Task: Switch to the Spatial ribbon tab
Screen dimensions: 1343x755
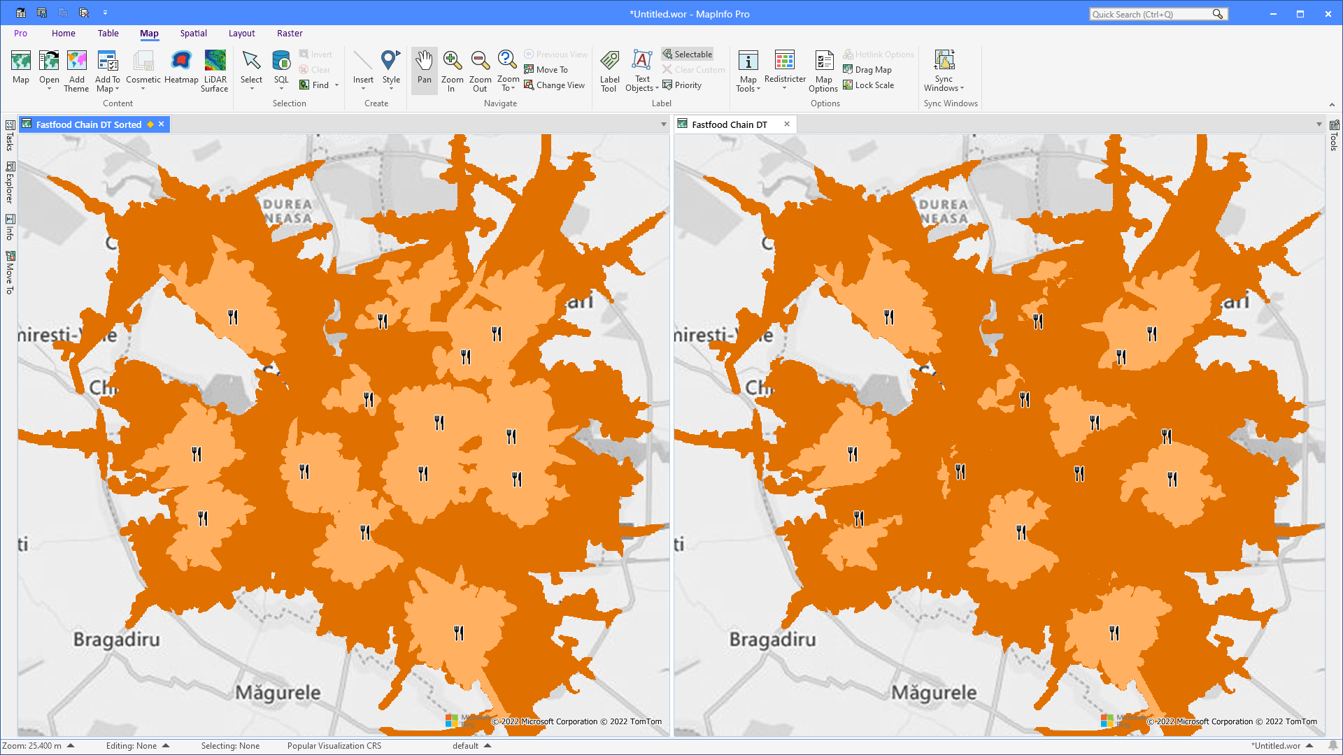Action: [x=193, y=33]
